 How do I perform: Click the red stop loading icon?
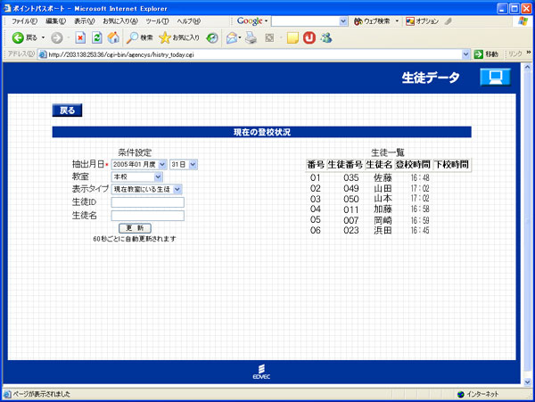pyautogui.click(x=80, y=37)
